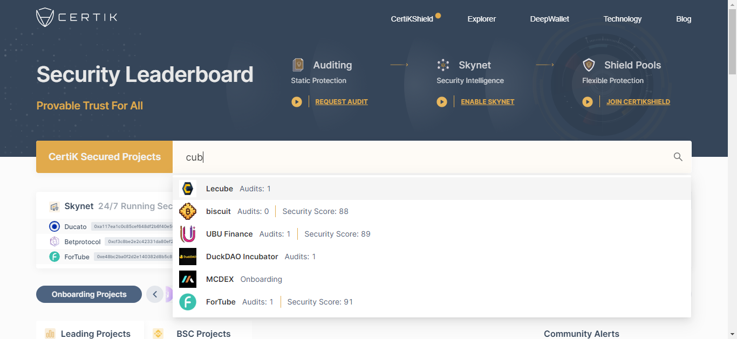Click the Betprotocol logo icon

click(x=54, y=241)
